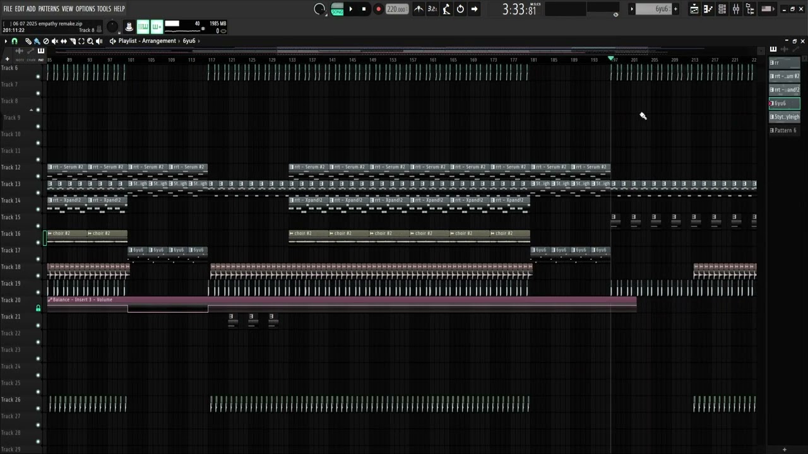Open the VIEW menu
Image resolution: width=808 pixels, height=454 pixels.
[67, 9]
